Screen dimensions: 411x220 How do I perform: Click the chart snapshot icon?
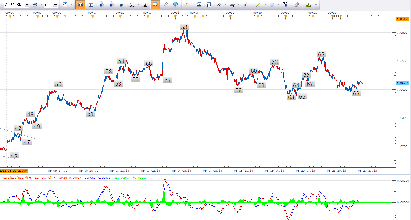coord(209,5)
